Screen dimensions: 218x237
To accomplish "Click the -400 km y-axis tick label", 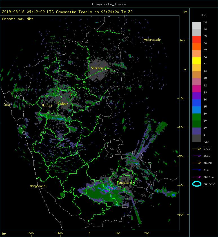I will click(x=181, y=185).
